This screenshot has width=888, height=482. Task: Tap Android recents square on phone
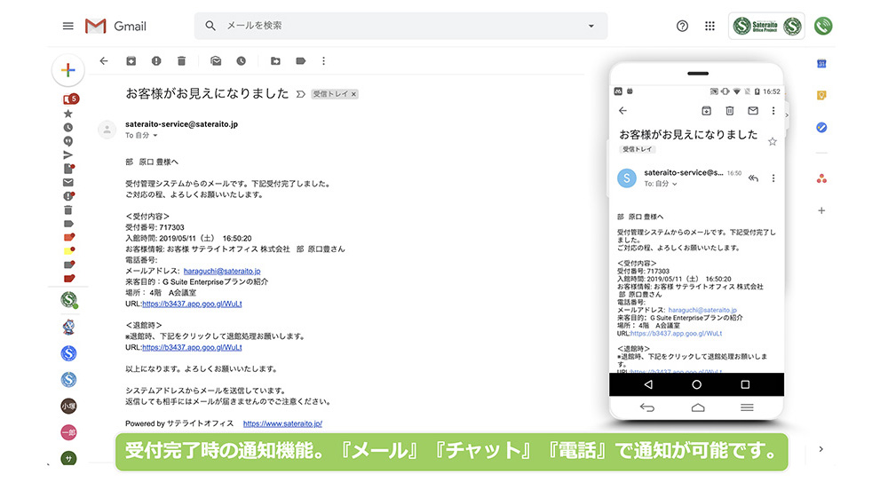click(x=745, y=384)
